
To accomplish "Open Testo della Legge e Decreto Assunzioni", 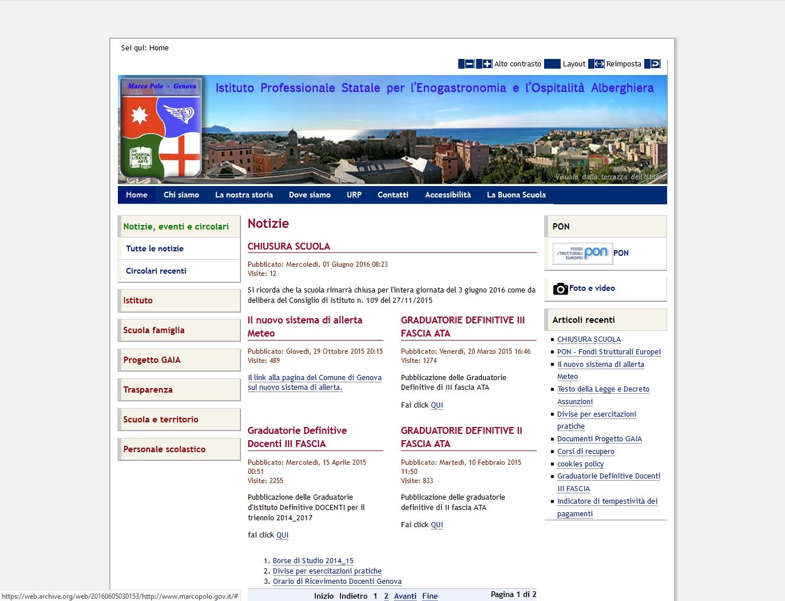I will tap(603, 395).
